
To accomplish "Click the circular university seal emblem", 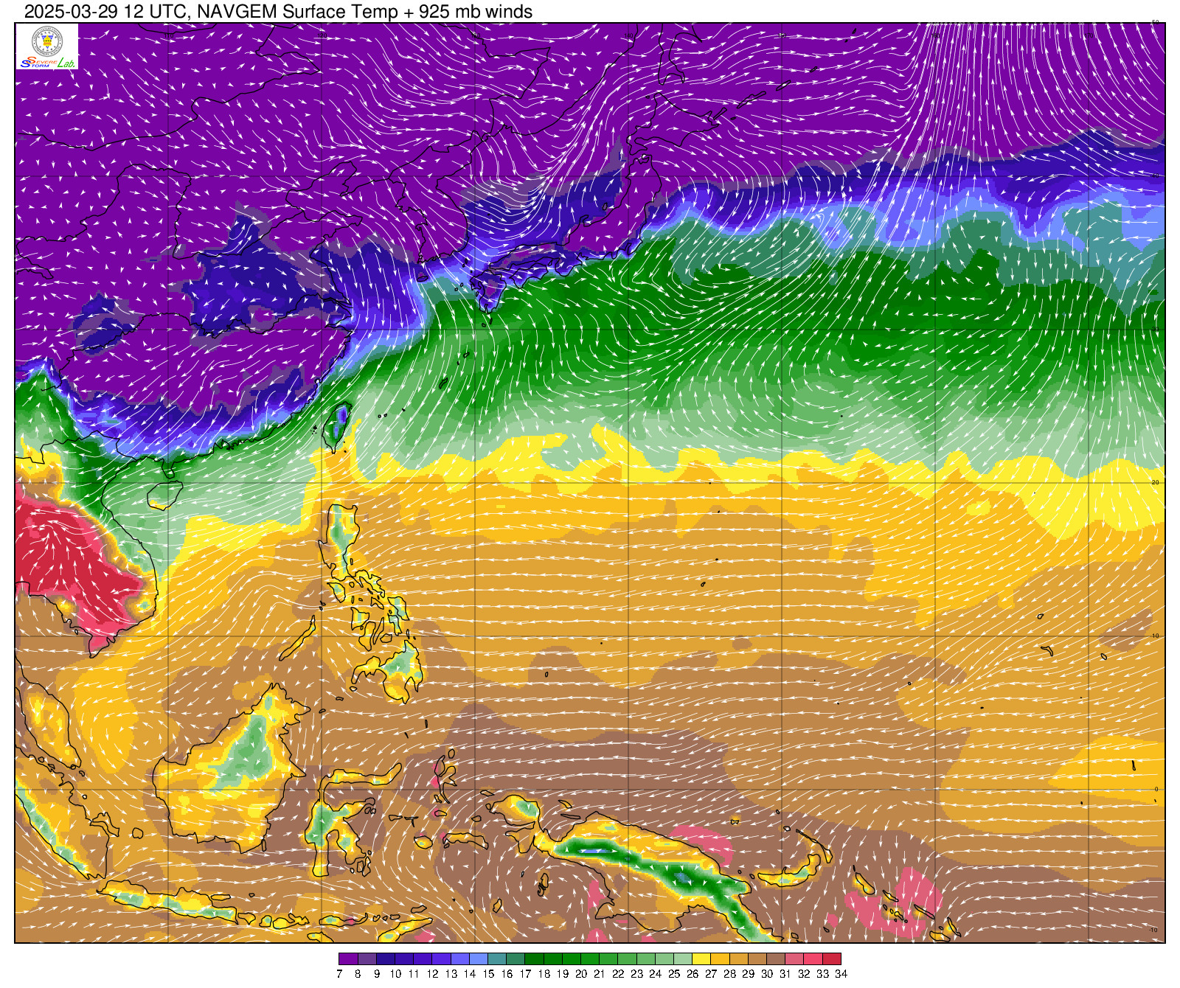I will 46,41.
